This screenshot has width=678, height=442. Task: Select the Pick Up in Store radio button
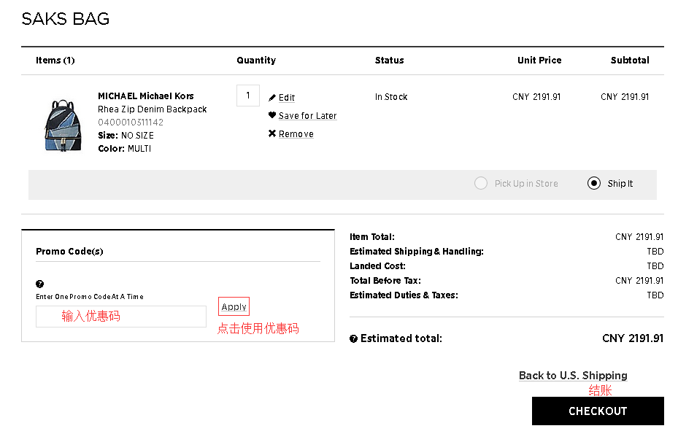[x=480, y=184]
